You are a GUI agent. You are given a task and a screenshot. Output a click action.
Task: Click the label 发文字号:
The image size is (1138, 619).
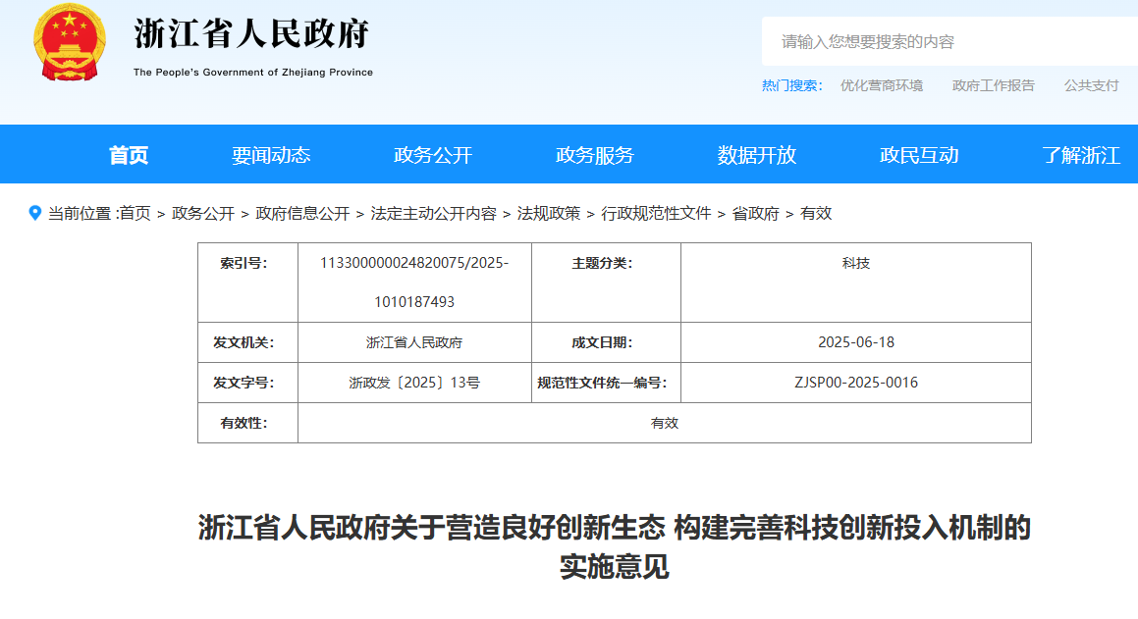[244, 383]
